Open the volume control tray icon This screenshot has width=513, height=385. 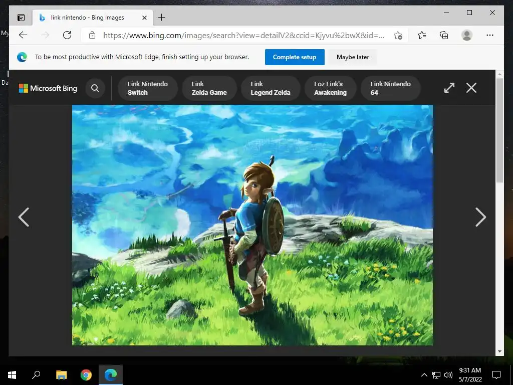click(x=448, y=375)
